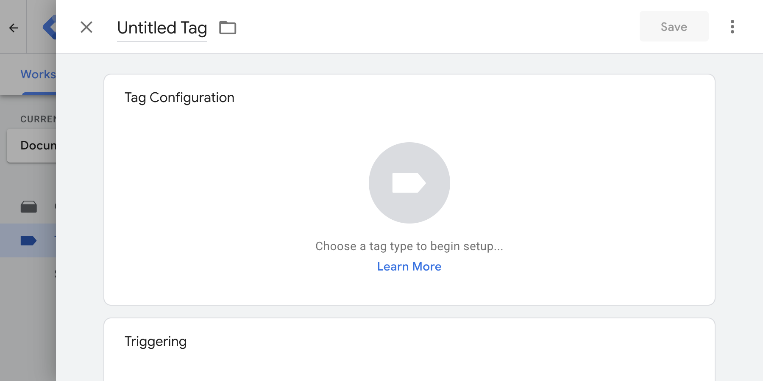The width and height of the screenshot is (763, 381).
Task: Open the Learn More link
Action: click(x=409, y=266)
